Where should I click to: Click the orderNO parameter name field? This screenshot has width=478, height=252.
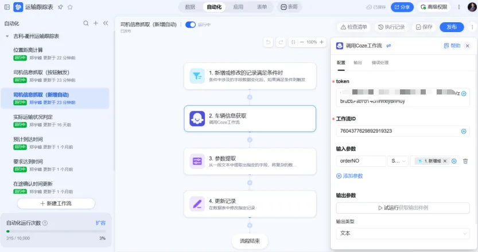[361, 161]
